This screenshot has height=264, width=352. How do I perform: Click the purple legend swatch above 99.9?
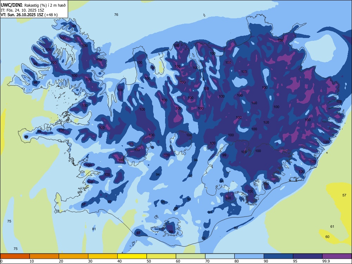[337, 256]
